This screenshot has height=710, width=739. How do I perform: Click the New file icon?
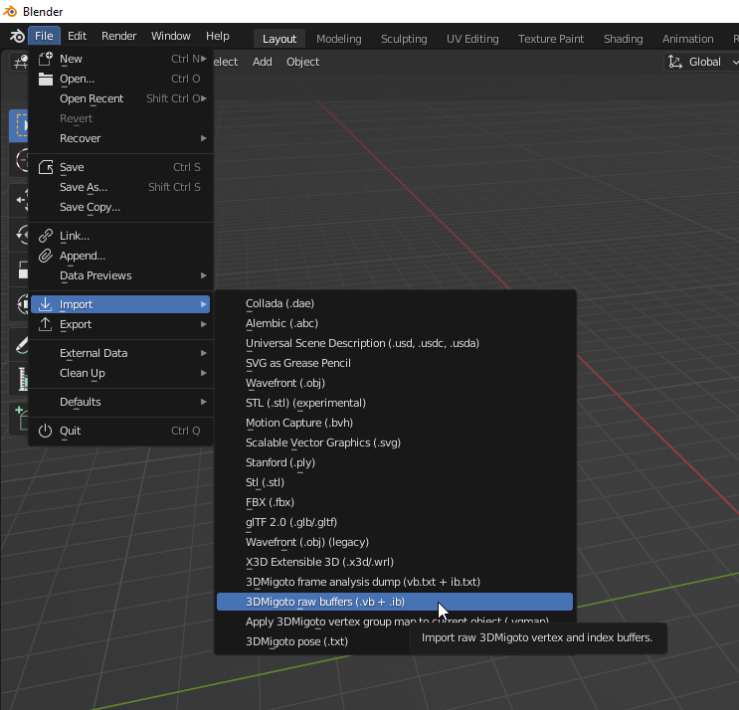click(45, 59)
